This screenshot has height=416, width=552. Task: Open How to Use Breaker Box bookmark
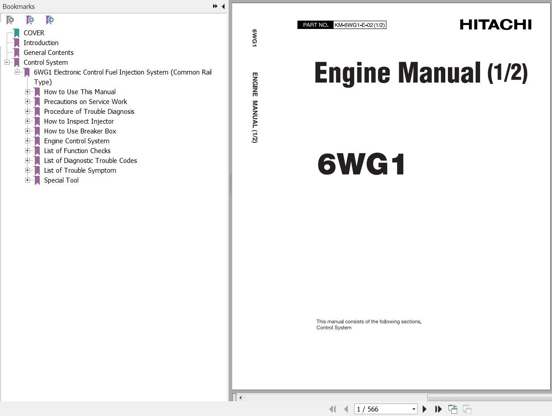[x=80, y=131]
